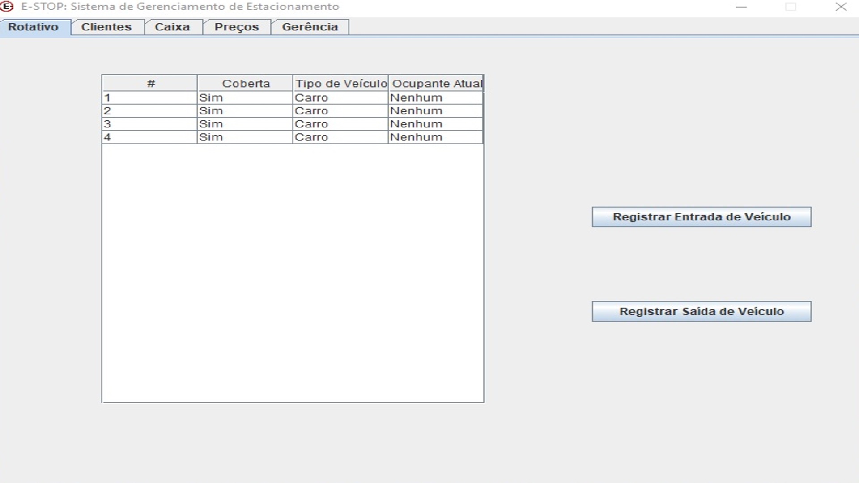Open the Gerência tab
The width and height of the screenshot is (859, 483).
tap(310, 27)
